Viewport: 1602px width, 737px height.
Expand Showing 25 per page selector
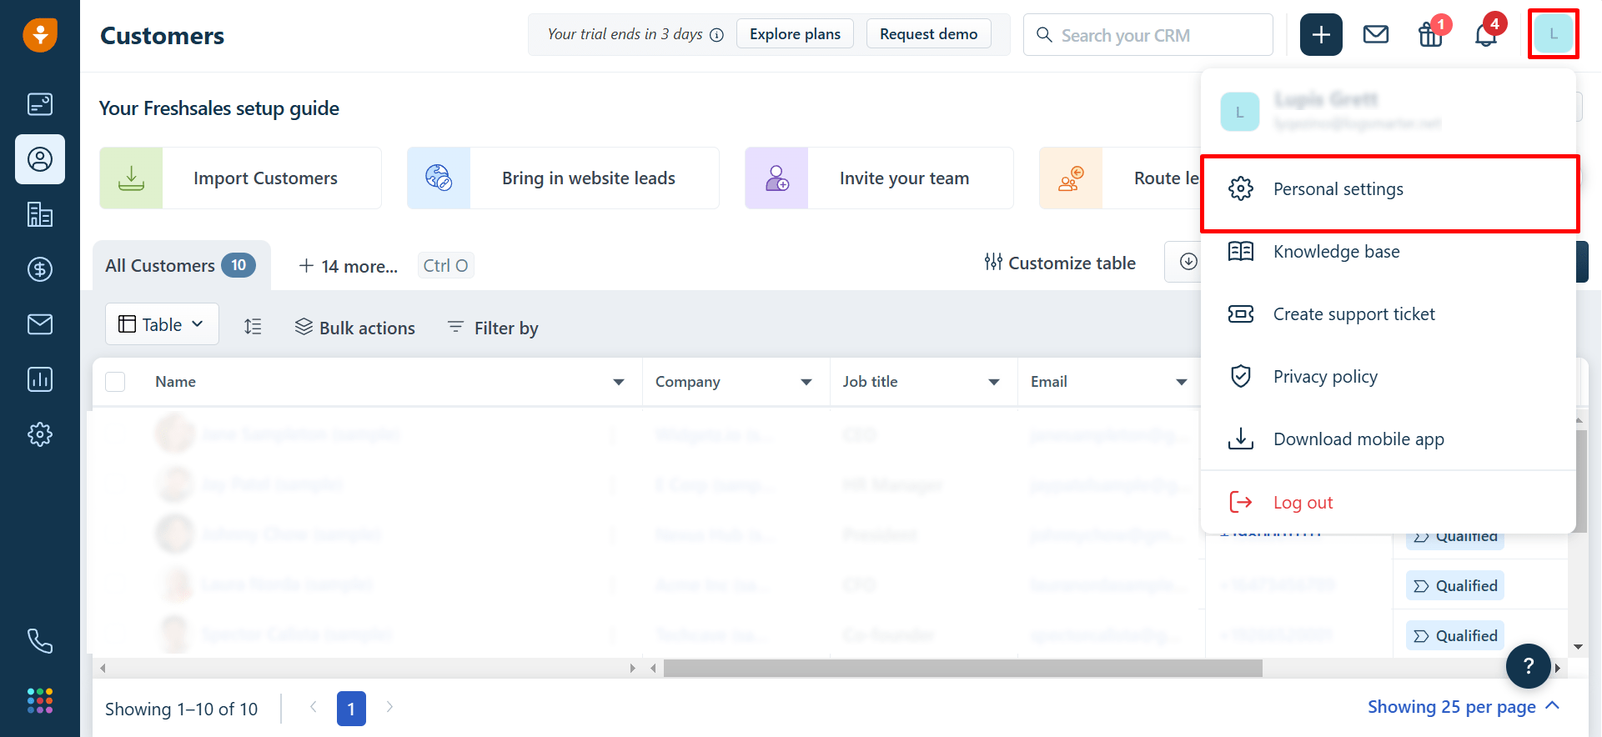[1464, 707]
